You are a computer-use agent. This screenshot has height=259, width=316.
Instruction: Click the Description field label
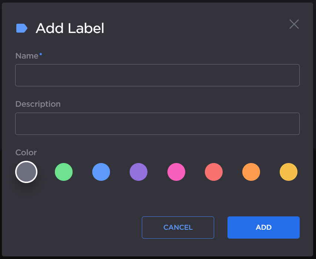(38, 104)
